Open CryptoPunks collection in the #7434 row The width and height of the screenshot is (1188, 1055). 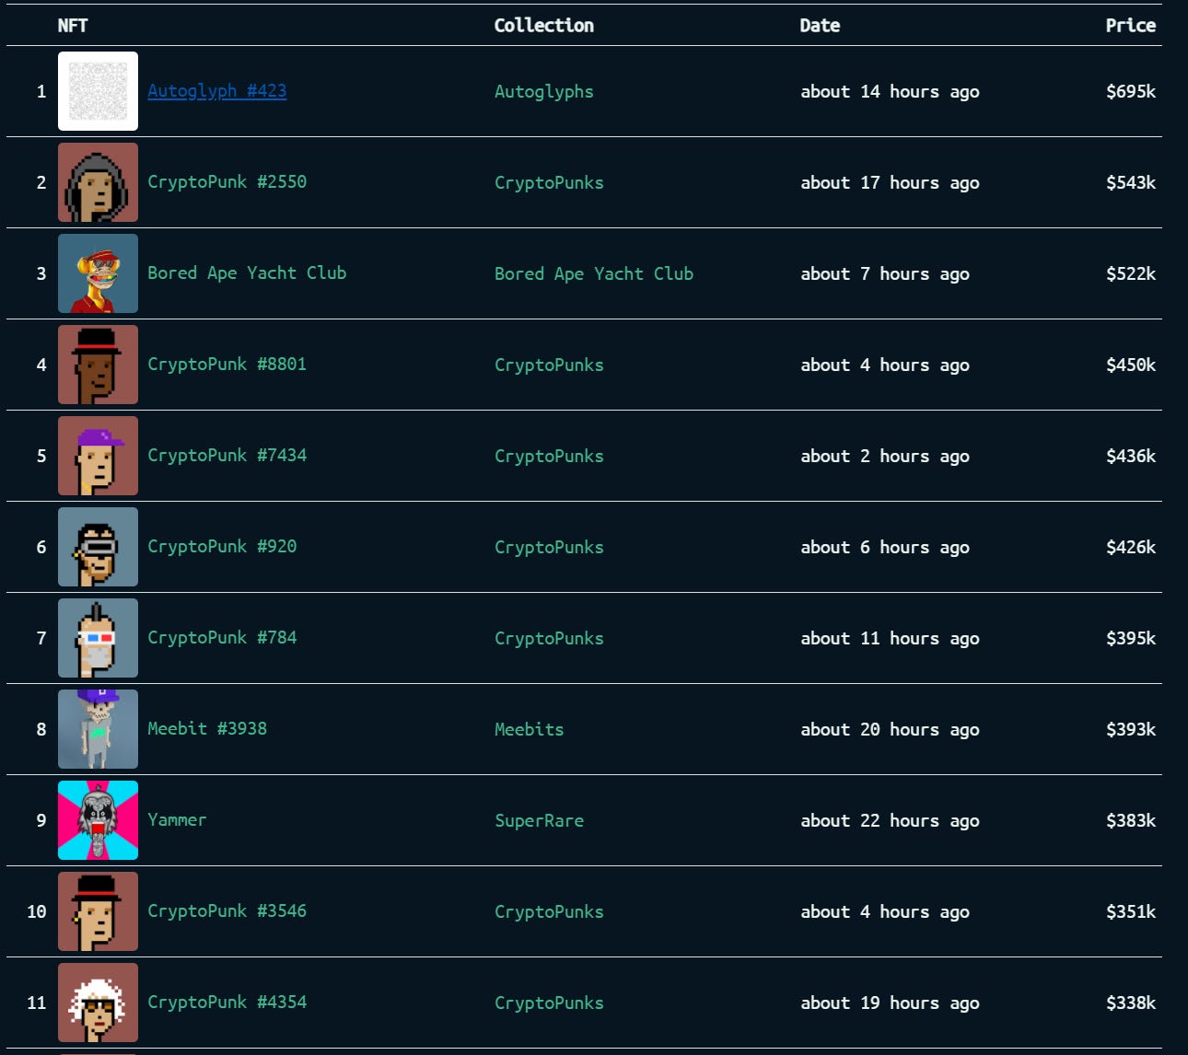(x=549, y=456)
